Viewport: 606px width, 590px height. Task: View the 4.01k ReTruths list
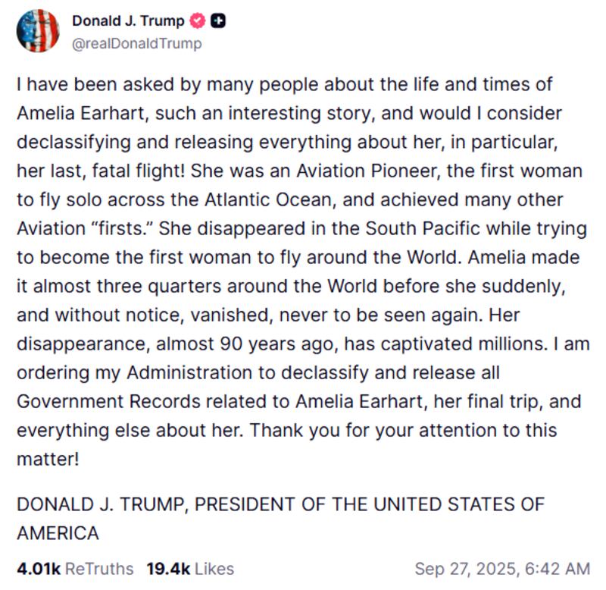click(x=75, y=568)
